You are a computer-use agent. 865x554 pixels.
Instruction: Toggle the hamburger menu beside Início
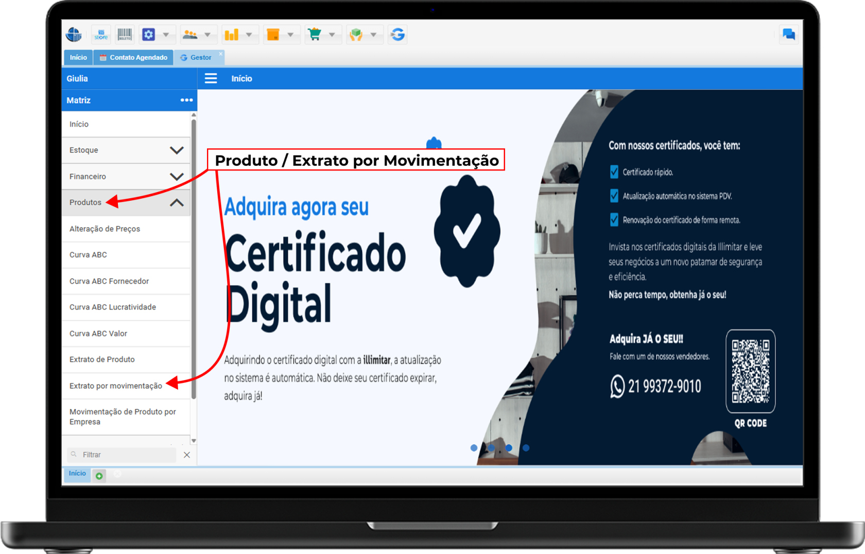point(211,78)
